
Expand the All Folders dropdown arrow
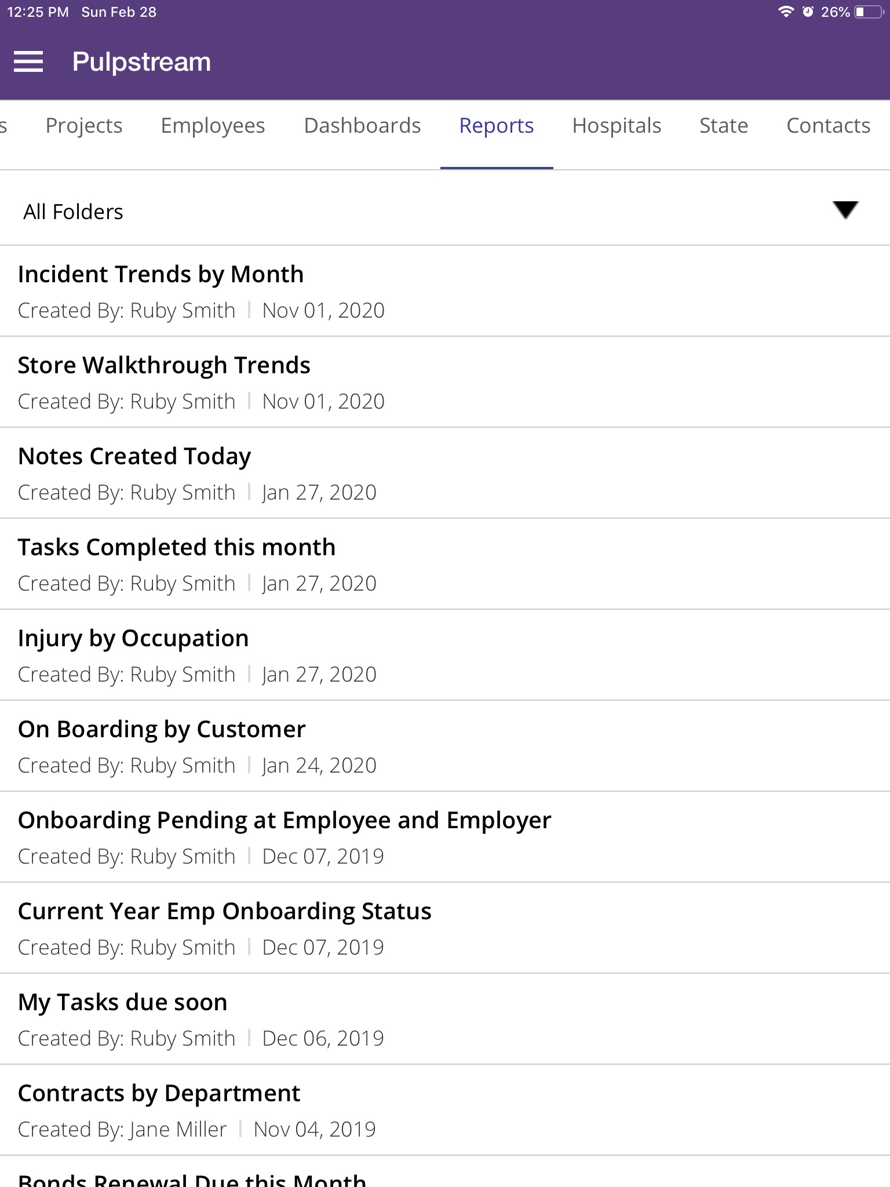click(x=845, y=210)
